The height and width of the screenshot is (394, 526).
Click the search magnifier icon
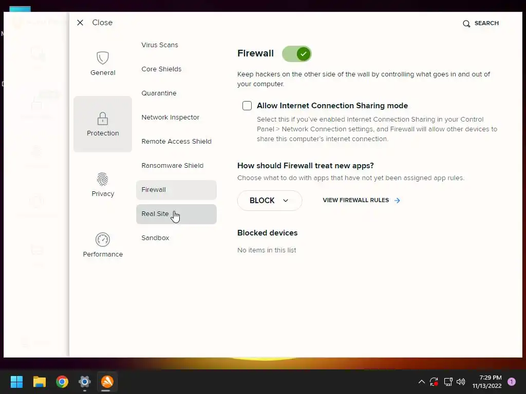466,24
